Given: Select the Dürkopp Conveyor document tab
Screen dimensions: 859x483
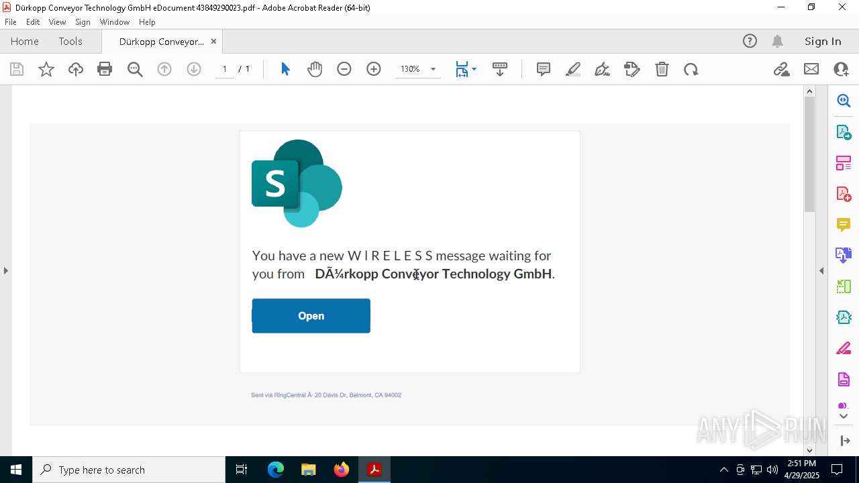Looking at the screenshot, I should 161,42.
